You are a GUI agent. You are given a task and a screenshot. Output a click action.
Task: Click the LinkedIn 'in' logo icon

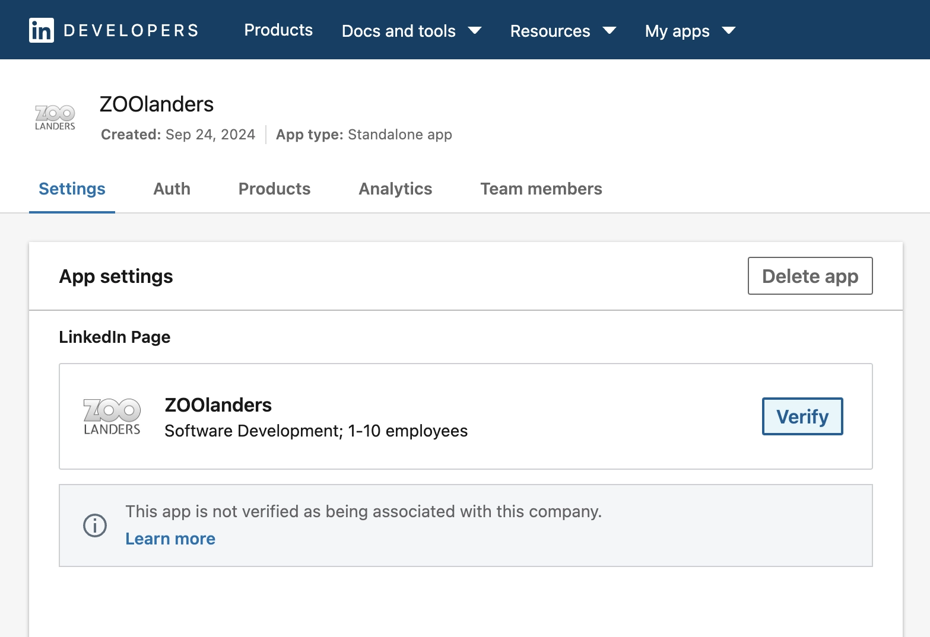pyautogui.click(x=41, y=30)
